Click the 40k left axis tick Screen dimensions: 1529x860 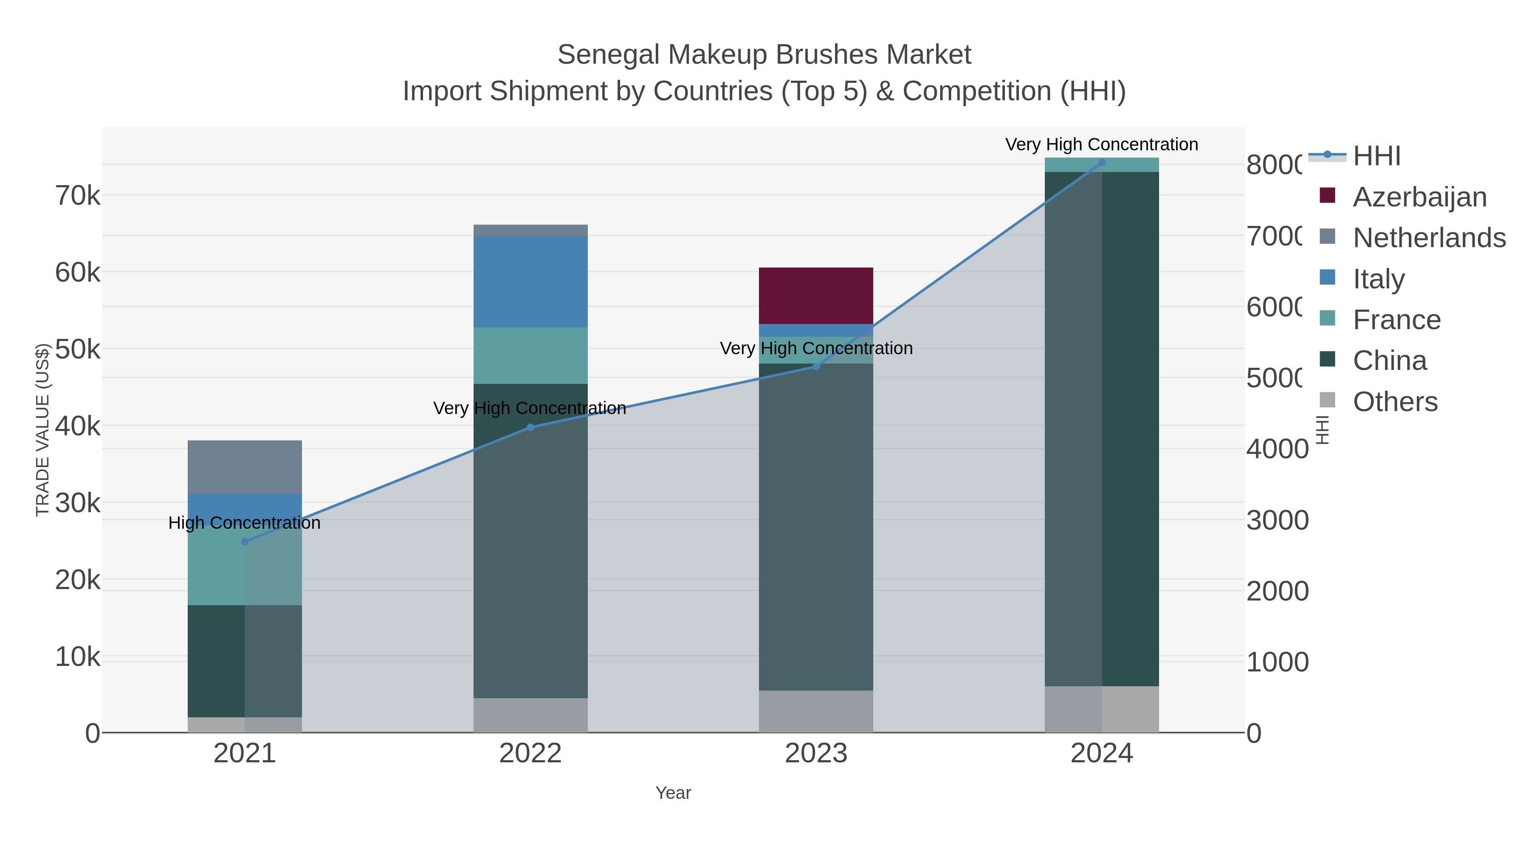tap(78, 426)
